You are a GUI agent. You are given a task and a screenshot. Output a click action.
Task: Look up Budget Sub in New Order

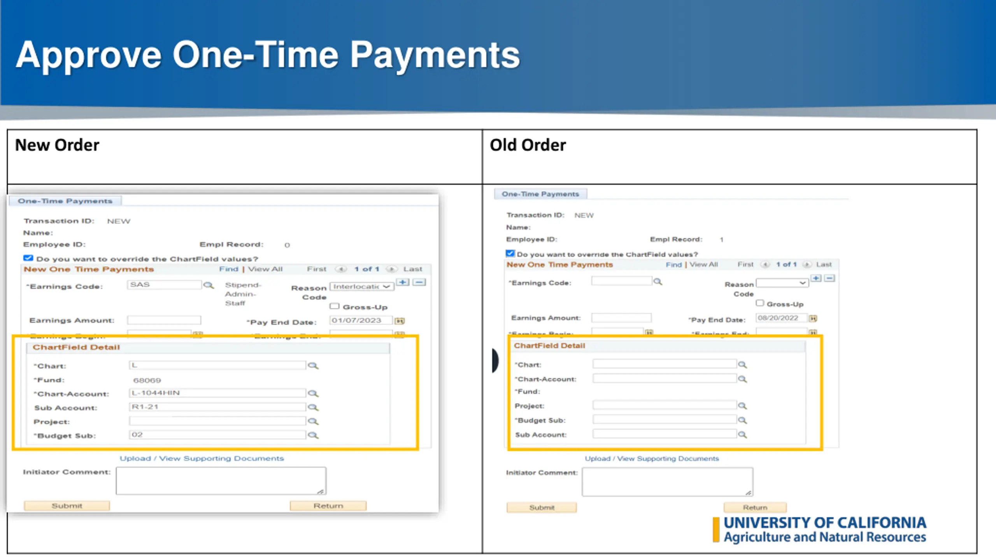pos(313,436)
